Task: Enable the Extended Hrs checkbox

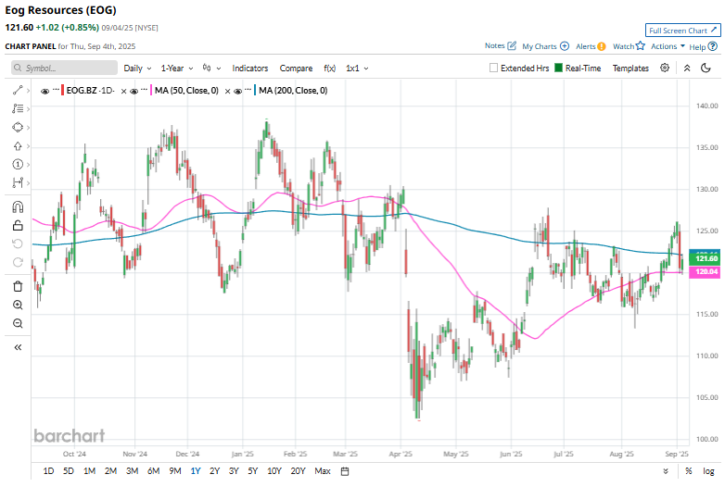Action: click(x=493, y=68)
